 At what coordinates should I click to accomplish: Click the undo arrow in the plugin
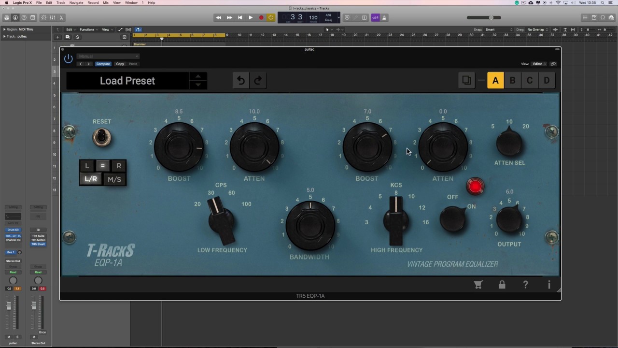pos(240,81)
